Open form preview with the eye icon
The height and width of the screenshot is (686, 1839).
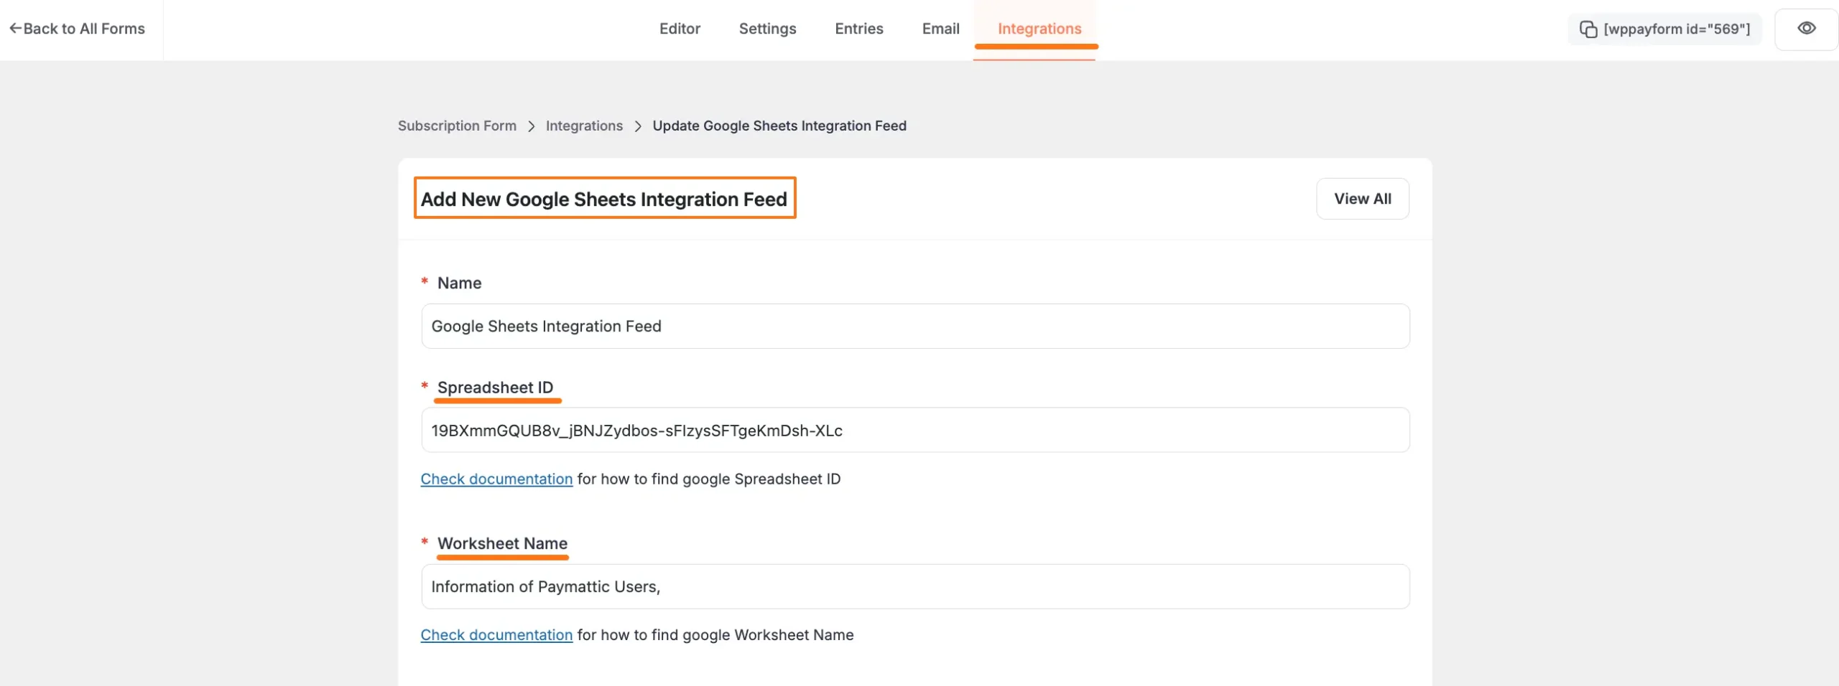click(1806, 29)
